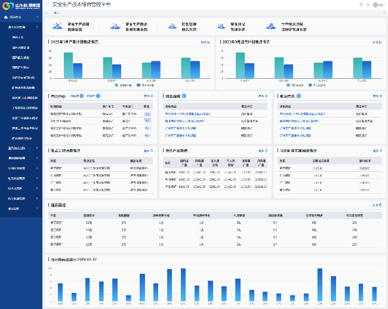Open the 安全生产技术 system icon

pos(116,27)
